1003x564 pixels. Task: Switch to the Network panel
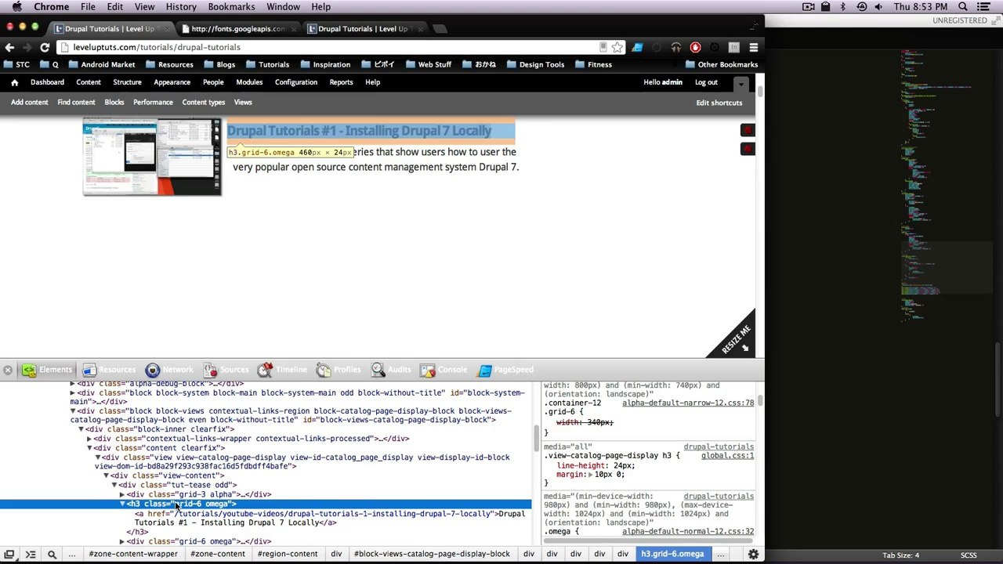(168, 370)
